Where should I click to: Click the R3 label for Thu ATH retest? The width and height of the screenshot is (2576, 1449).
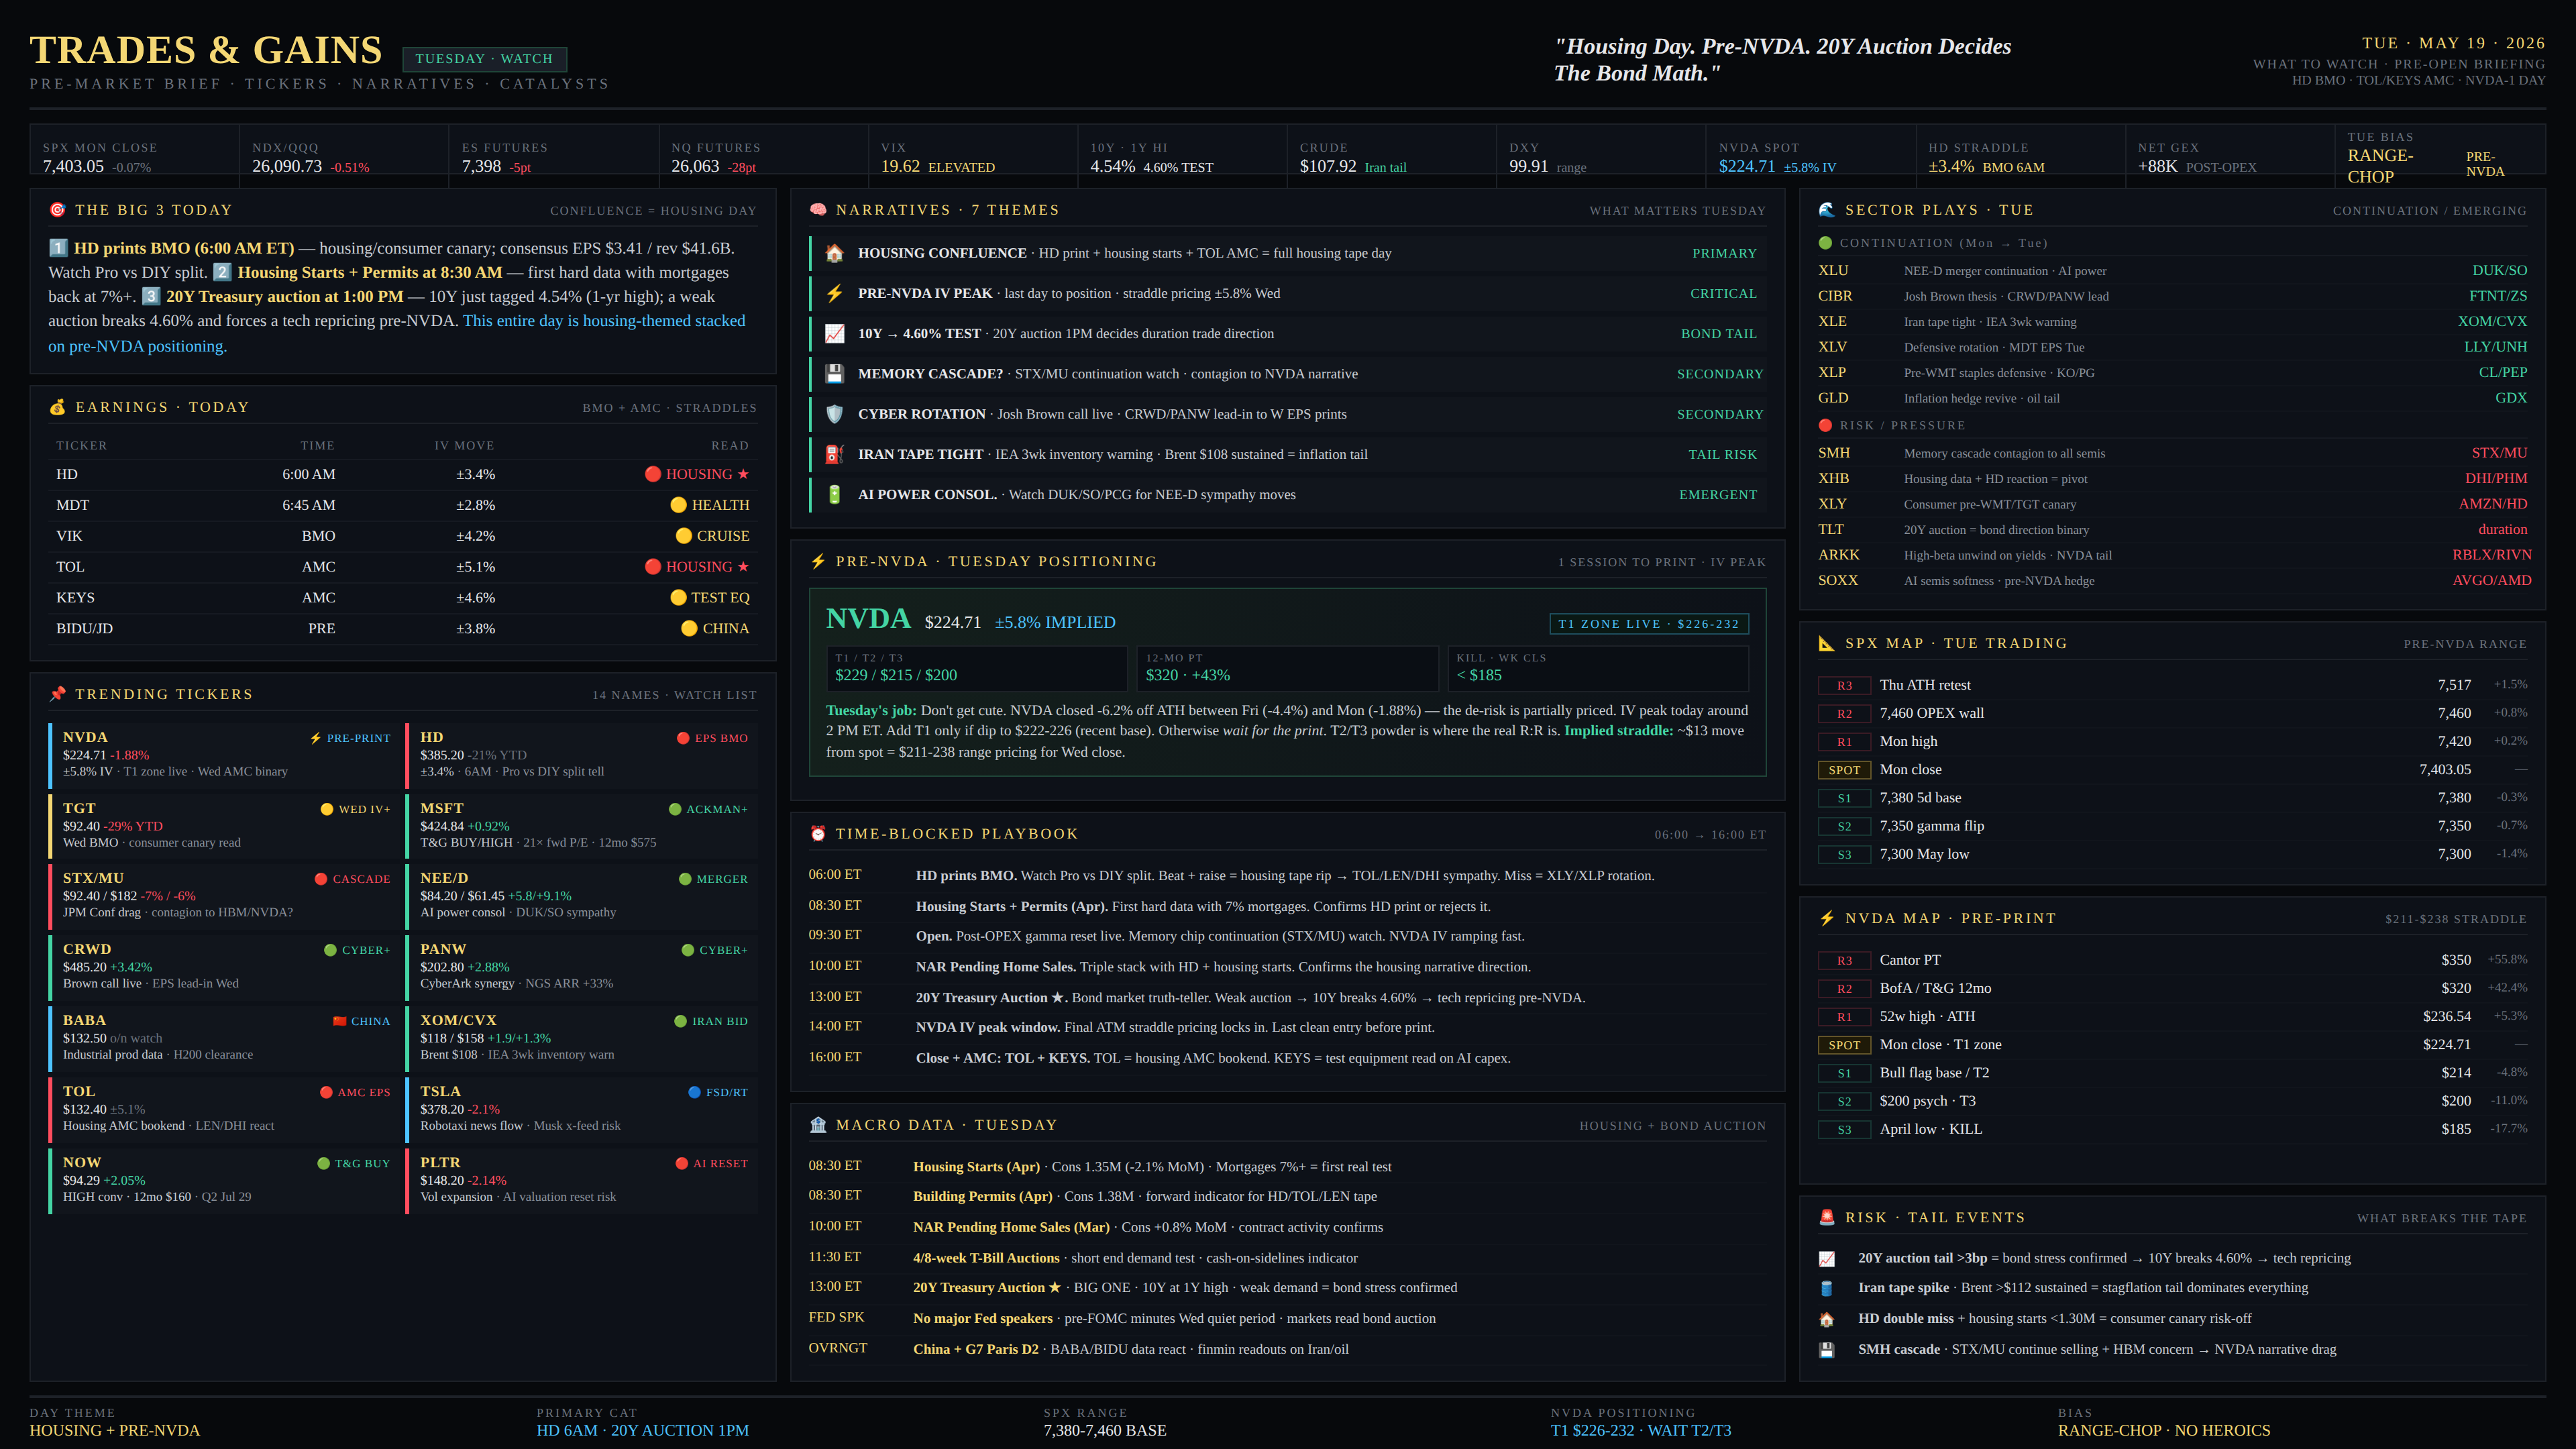[x=1844, y=685]
